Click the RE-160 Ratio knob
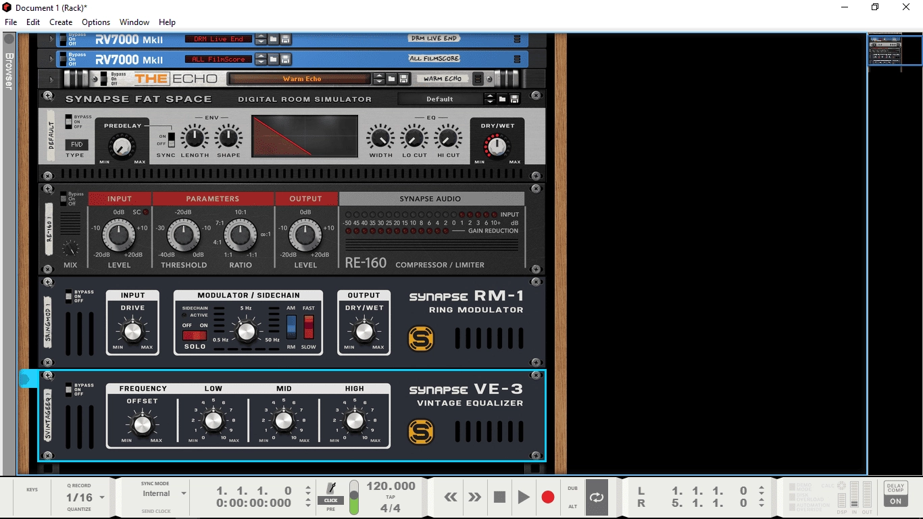This screenshot has height=519, width=923. (x=240, y=237)
